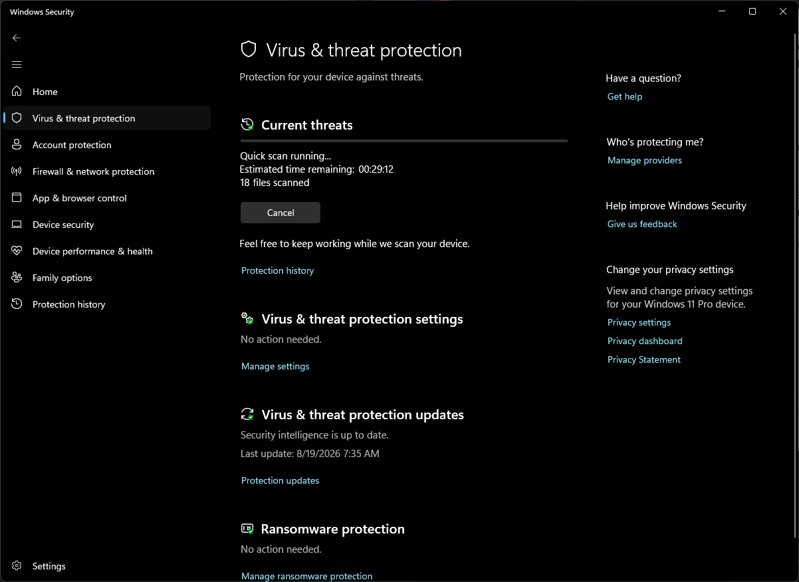
Task: Select Device security in sidebar
Action: pos(107,224)
